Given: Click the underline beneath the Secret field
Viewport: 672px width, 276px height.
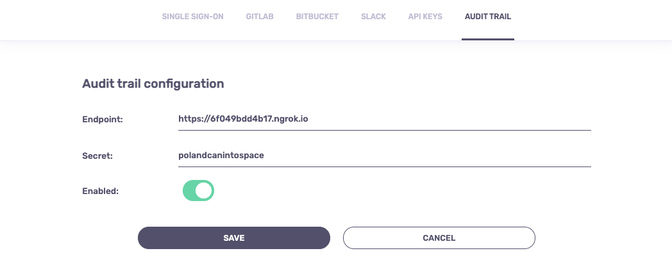Looking at the screenshot, I should (384, 166).
